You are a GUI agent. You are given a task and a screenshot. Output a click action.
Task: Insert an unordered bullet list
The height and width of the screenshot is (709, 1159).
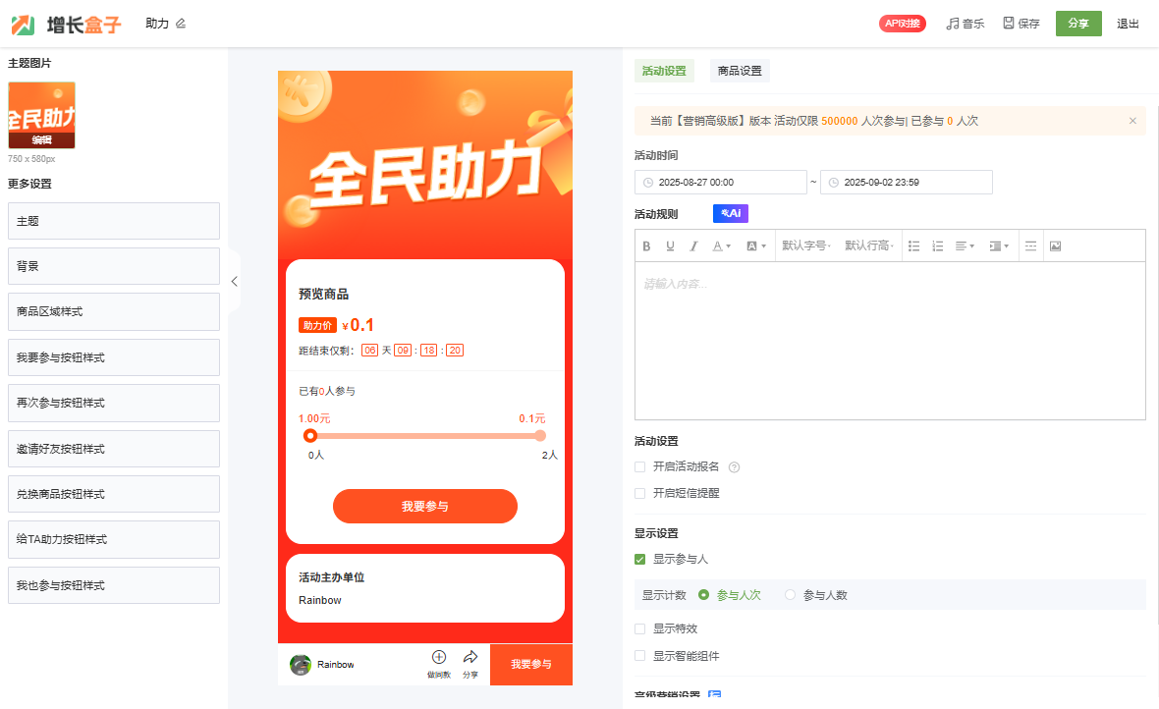913,246
